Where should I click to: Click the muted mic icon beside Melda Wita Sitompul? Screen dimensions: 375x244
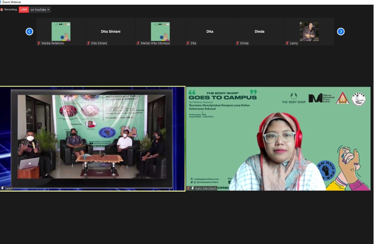(x=138, y=43)
